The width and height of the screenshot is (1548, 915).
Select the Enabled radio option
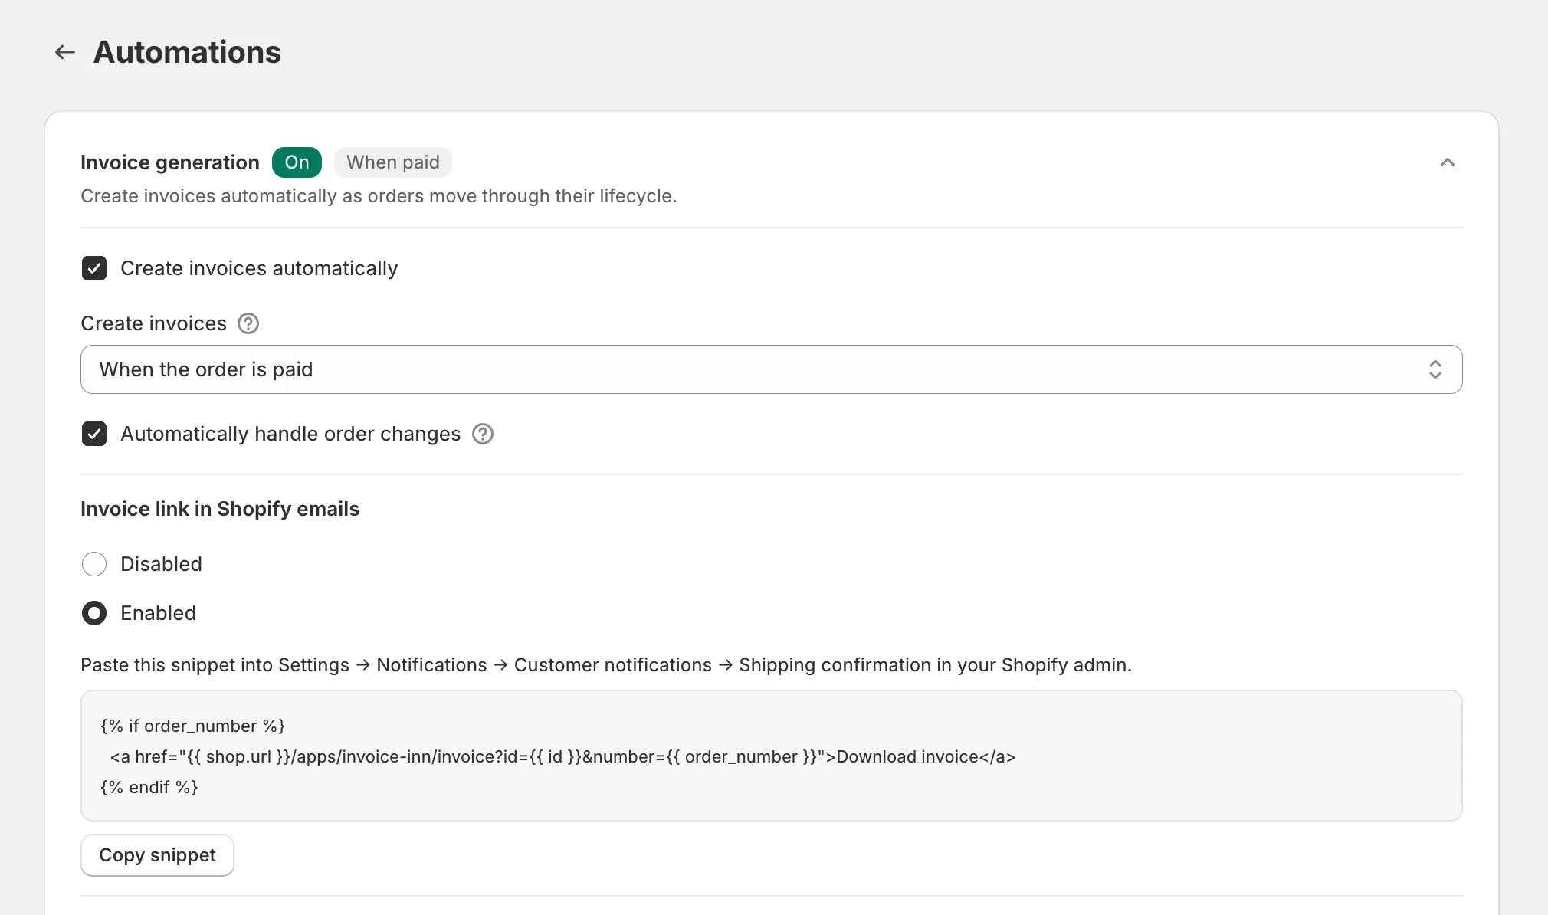click(x=94, y=613)
